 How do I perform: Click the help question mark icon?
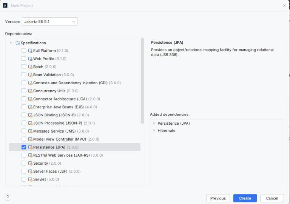[8, 197]
